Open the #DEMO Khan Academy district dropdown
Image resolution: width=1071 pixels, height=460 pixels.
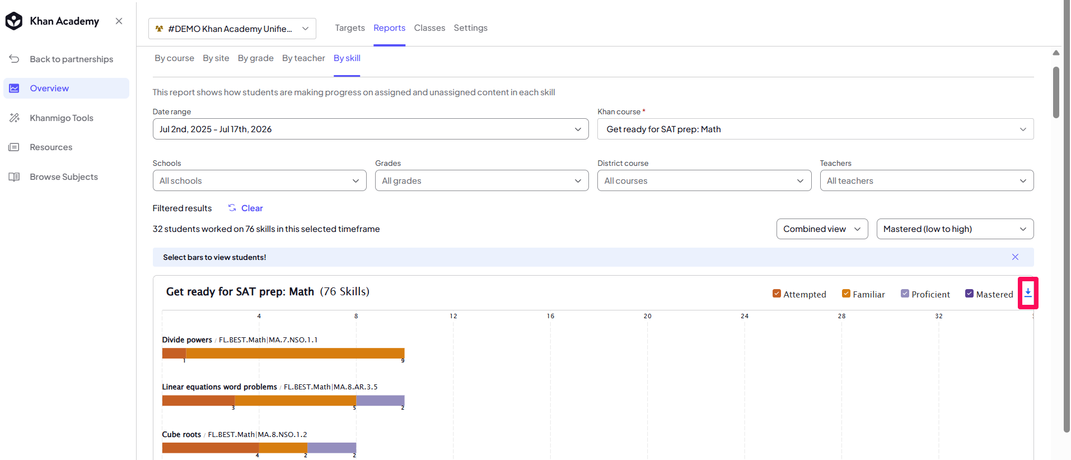pyautogui.click(x=232, y=29)
